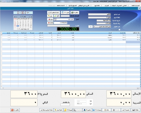141x113 pixels.
Task: Click the red plus new customer button
Action: pyautogui.click(x=50, y=19)
